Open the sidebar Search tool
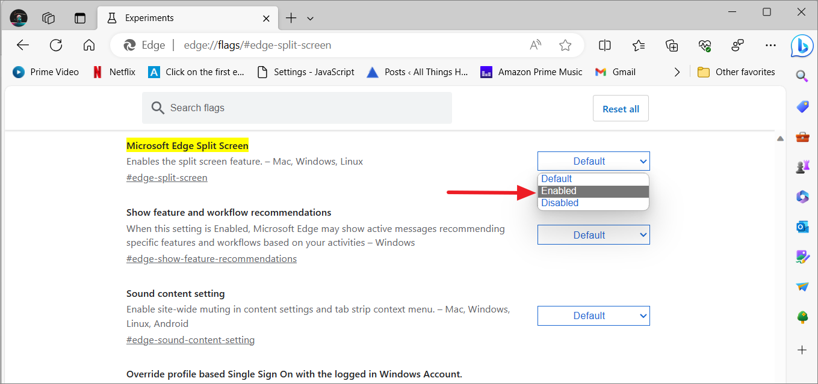 802,76
